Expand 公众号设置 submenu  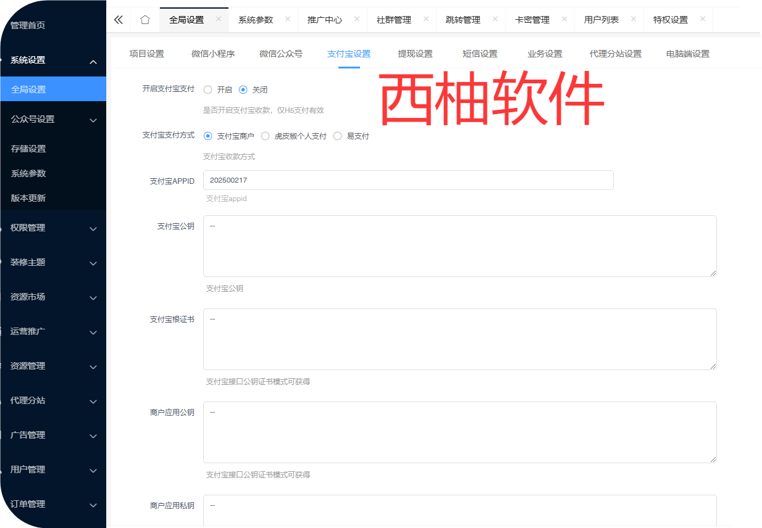[x=52, y=120]
